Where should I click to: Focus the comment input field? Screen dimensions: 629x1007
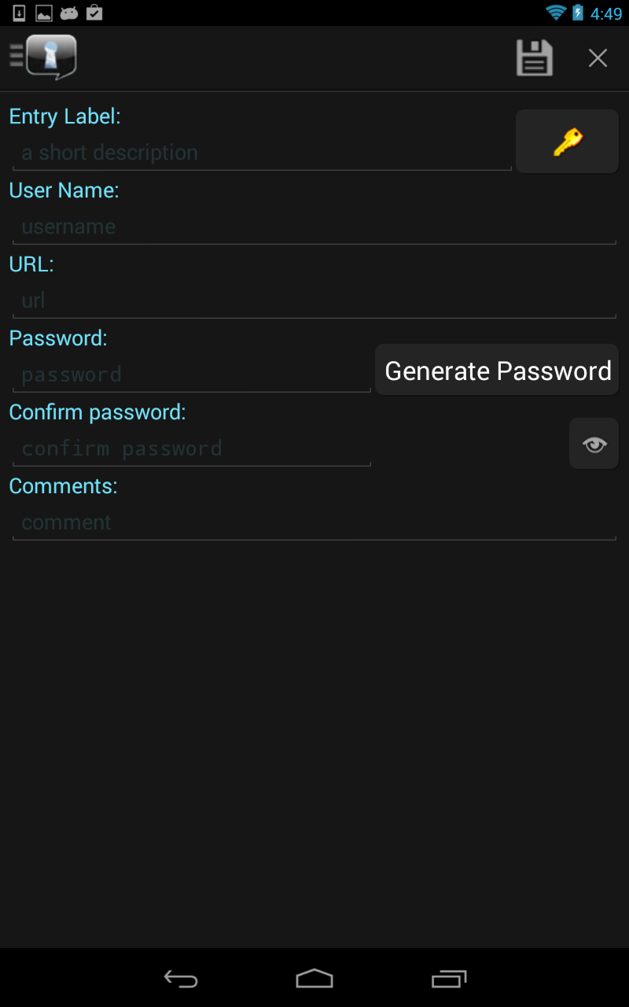point(314,522)
